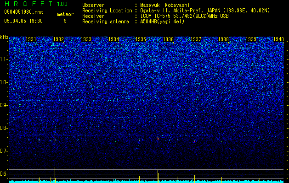Image resolution: width=289 pixels, height=183 pixels.
Task: Click the small meteor echo at 1937
Action: click(x=195, y=141)
